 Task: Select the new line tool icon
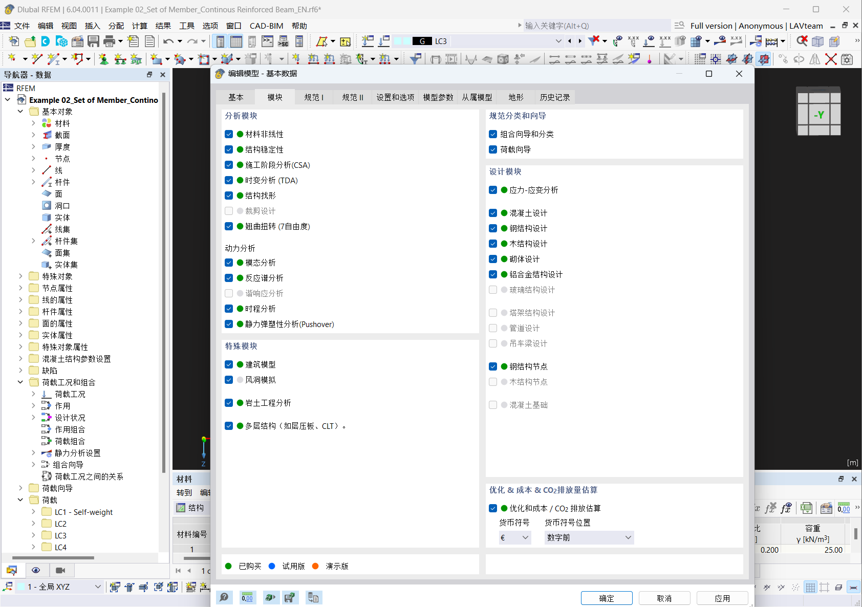click(36, 59)
